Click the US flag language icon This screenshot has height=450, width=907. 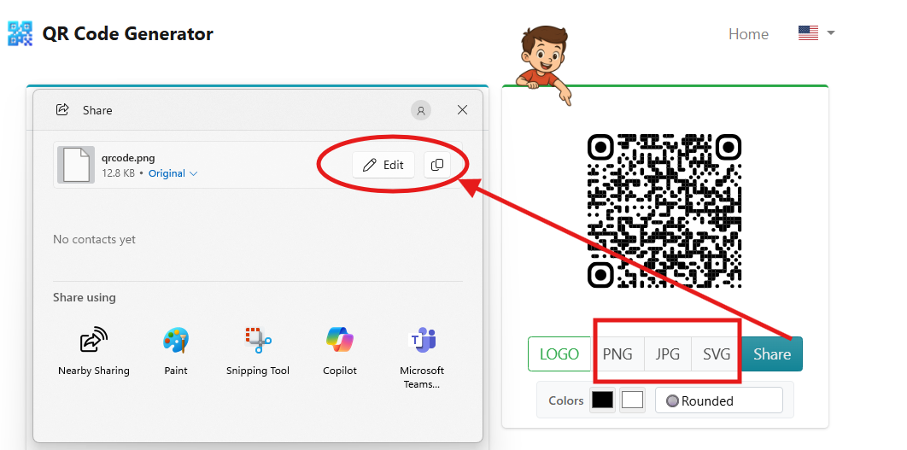808,33
